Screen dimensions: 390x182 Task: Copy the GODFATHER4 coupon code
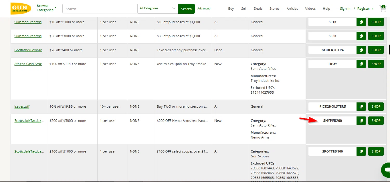361,50
